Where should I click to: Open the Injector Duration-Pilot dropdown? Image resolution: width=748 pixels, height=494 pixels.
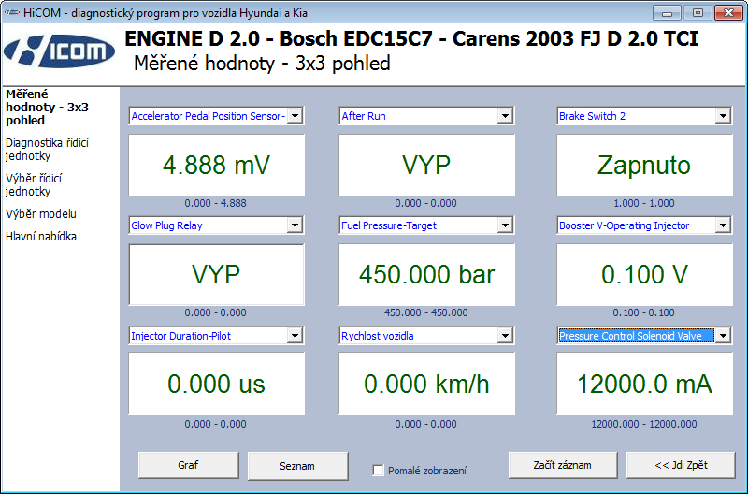pos(295,336)
